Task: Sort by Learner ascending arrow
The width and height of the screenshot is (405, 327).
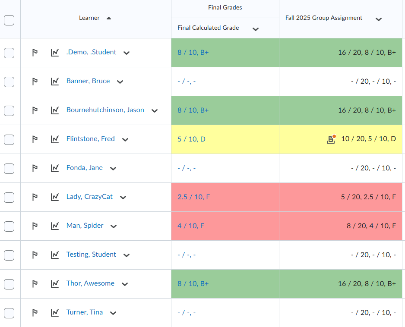Action: (109, 18)
